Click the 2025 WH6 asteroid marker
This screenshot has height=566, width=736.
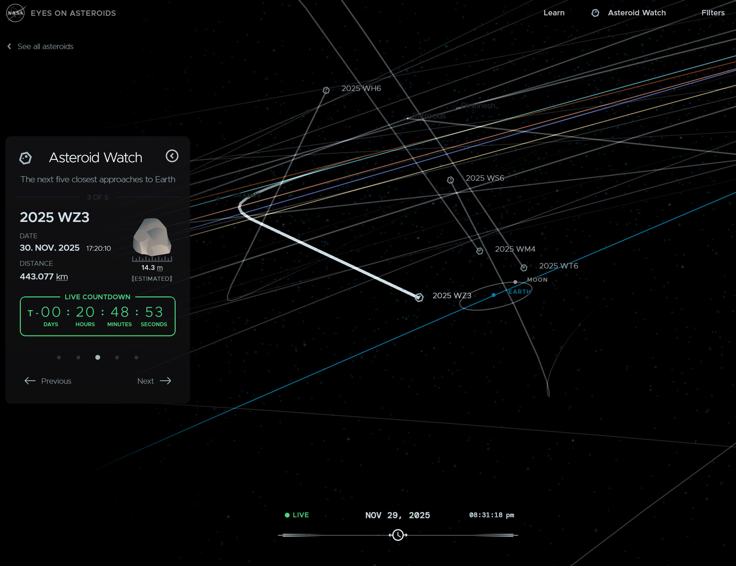pyautogui.click(x=326, y=90)
